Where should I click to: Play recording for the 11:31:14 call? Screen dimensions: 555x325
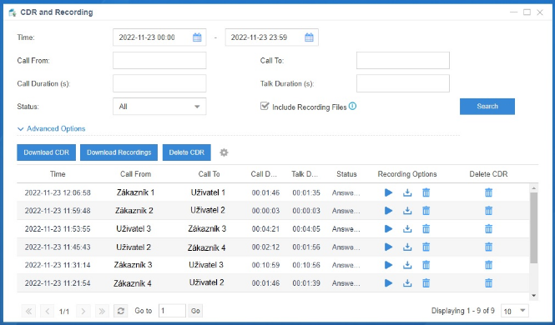388,265
